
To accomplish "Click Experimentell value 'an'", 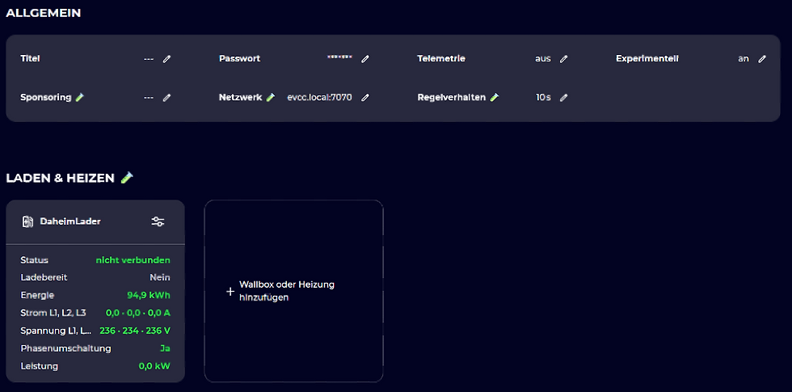I will point(743,58).
